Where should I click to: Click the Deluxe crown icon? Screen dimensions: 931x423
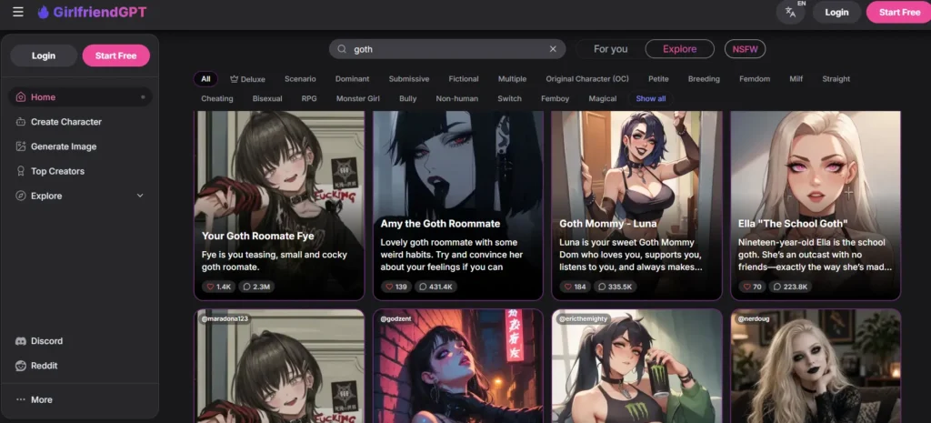(x=234, y=79)
